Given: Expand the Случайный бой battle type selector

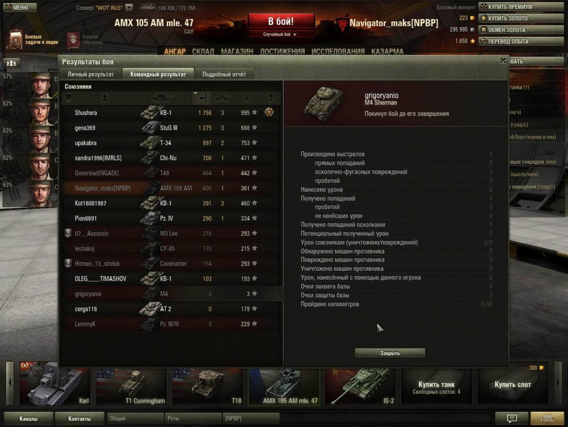Looking at the screenshot, I should pos(281,35).
